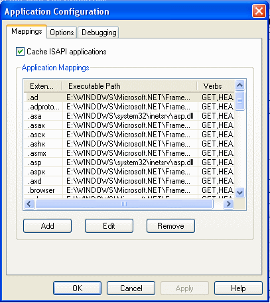Viewport: 270px width, 303px height.
Task: Click the list scroll down arrow
Action: 240,192
